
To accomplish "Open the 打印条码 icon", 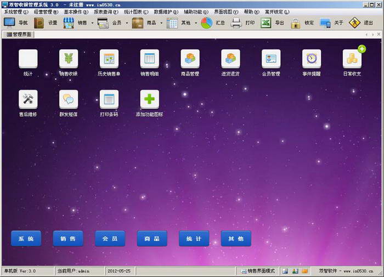I will 109,99.
